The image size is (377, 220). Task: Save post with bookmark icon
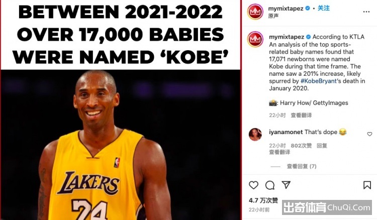[367, 185]
